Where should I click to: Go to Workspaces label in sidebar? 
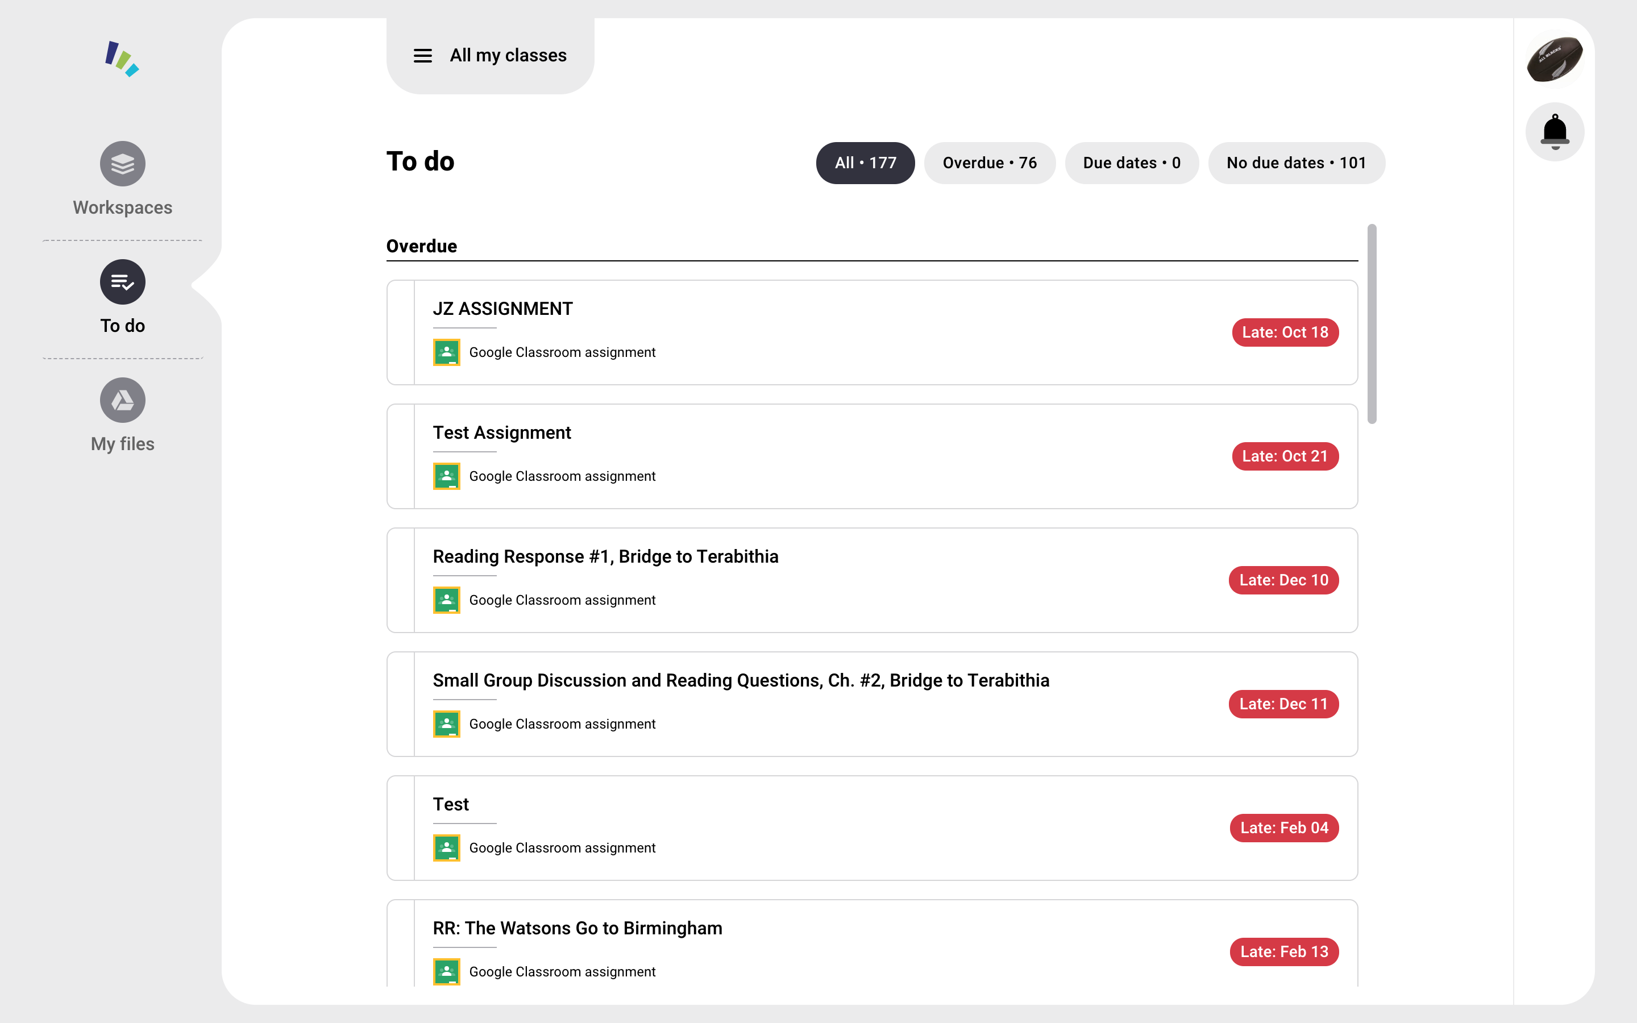point(122,207)
